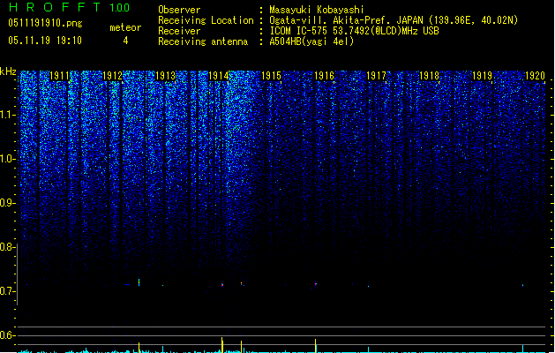
Task: Click the 0.6 kHz axis label
Action: (7, 335)
